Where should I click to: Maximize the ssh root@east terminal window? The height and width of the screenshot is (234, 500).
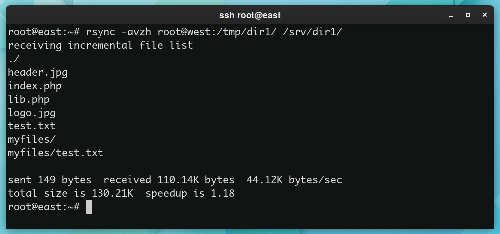pos(468,15)
